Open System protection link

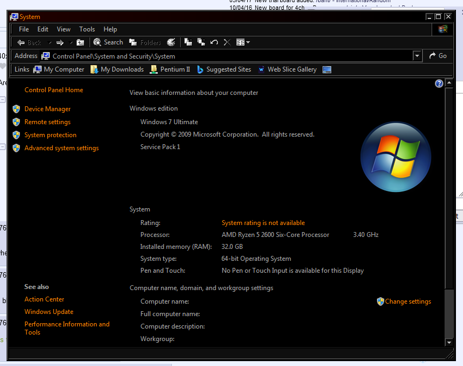coord(50,135)
